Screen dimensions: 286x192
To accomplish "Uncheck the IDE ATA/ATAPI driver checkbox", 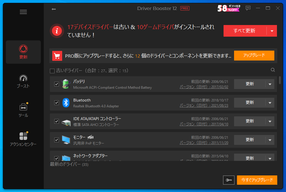I will (x=57, y=121).
